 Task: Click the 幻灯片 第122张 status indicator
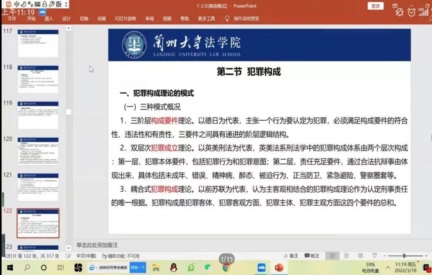tap(32, 256)
